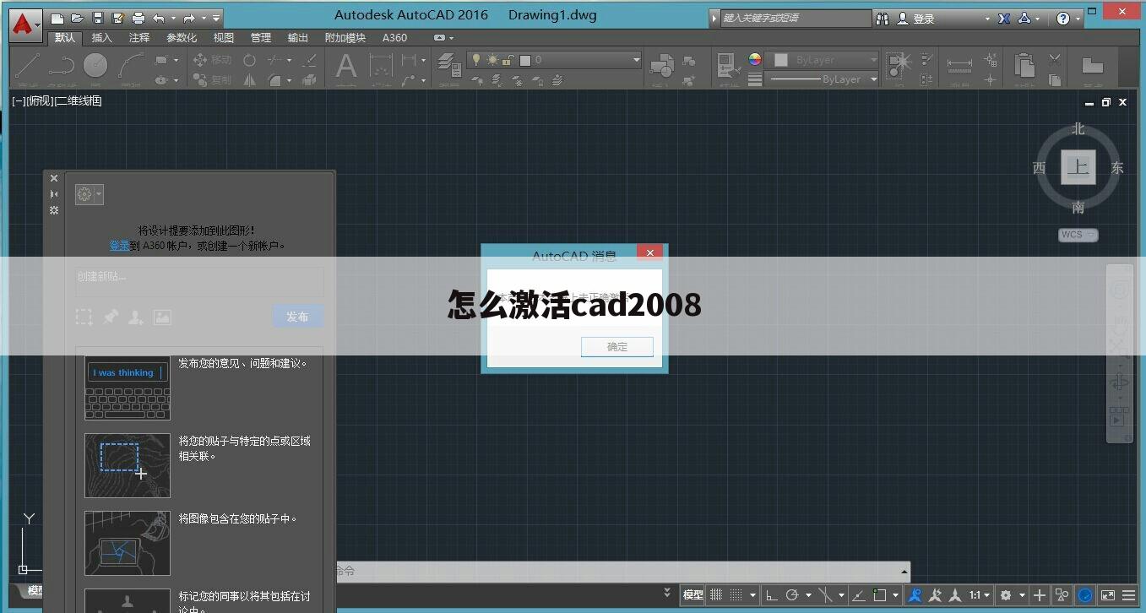Screen dimensions: 1146x613
Task: Click the Group objects icon
Action: pyautogui.click(x=899, y=66)
